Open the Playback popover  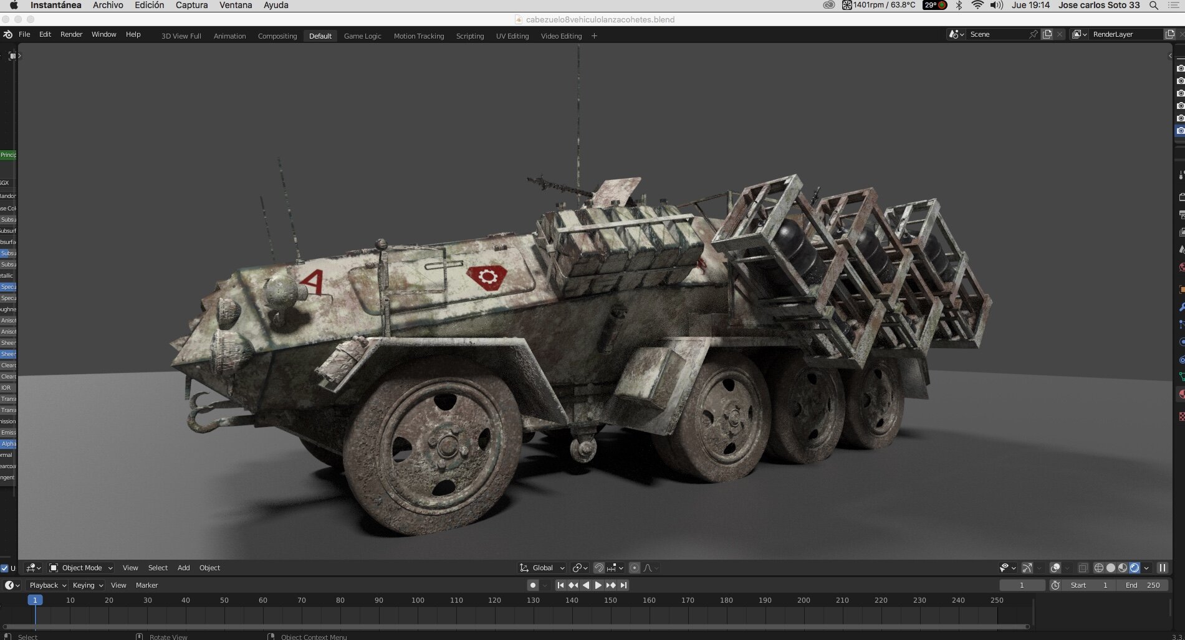[x=47, y=585]
